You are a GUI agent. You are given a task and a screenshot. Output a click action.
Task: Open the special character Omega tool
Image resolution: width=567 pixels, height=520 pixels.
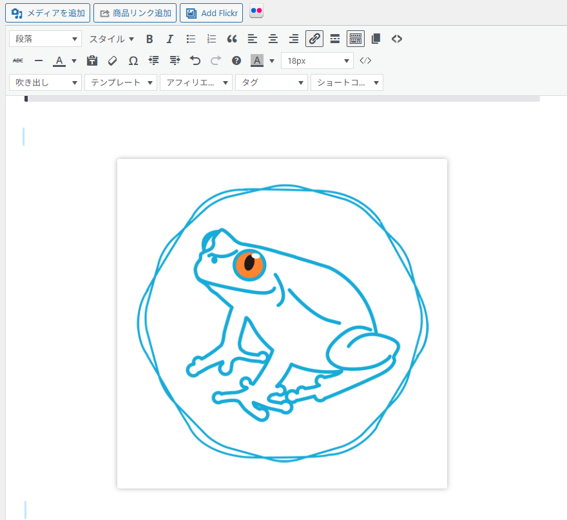[133, 60]
